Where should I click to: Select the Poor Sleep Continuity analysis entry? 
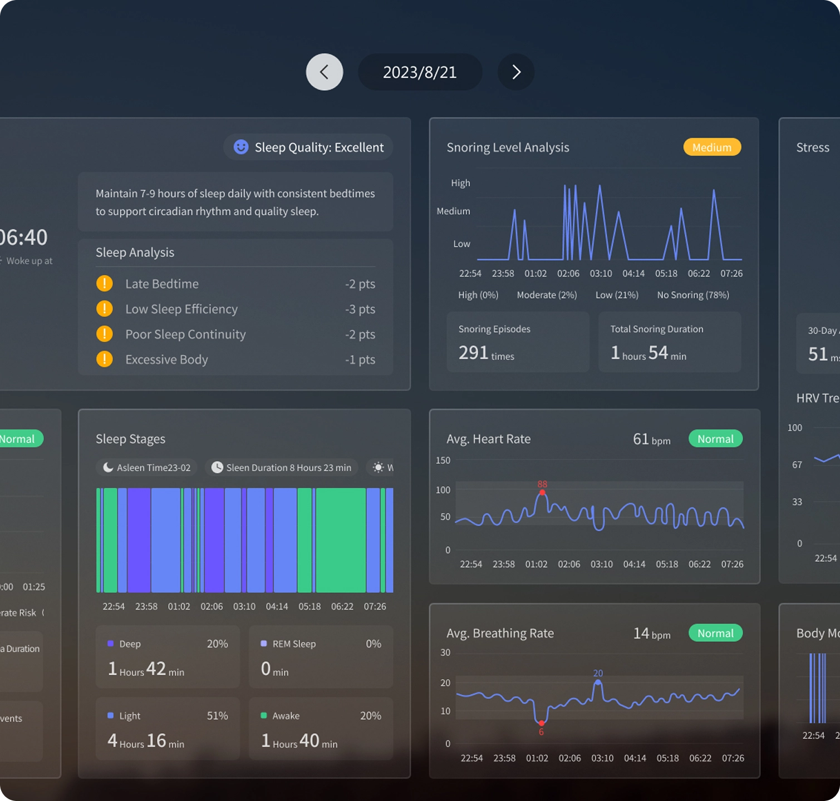pos(185,334)
